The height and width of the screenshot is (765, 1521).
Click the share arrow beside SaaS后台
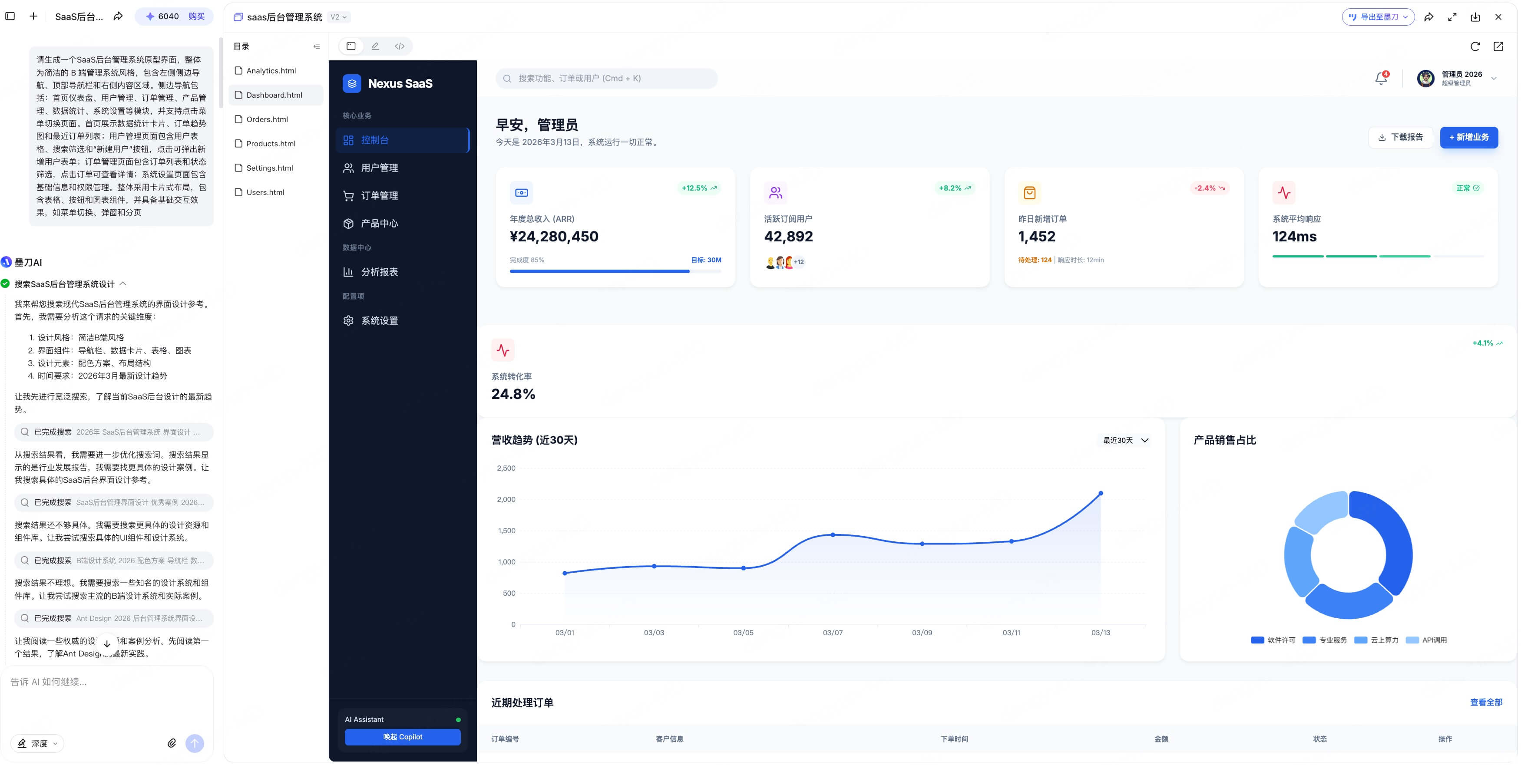pos(118,16)
